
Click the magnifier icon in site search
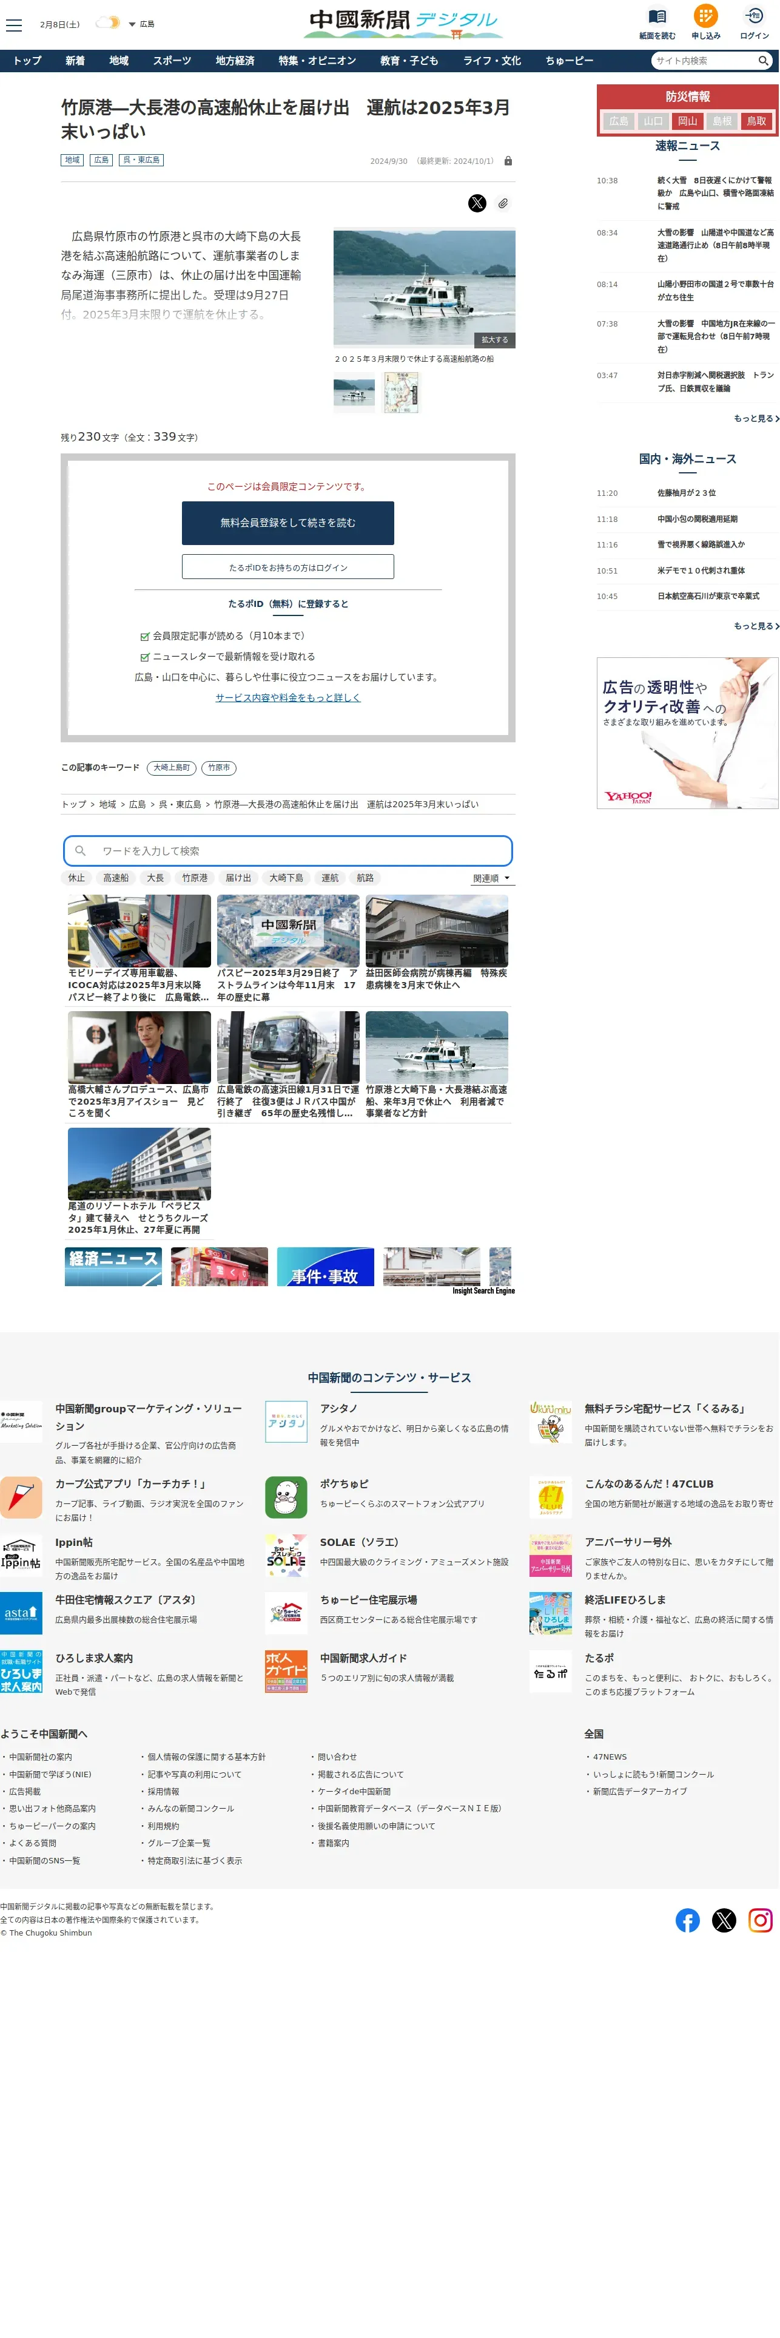(x=764, y=61)
